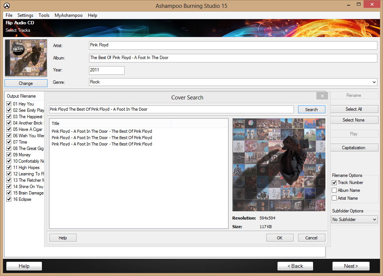Cancel the Cover Search dialog

(312, 237)
